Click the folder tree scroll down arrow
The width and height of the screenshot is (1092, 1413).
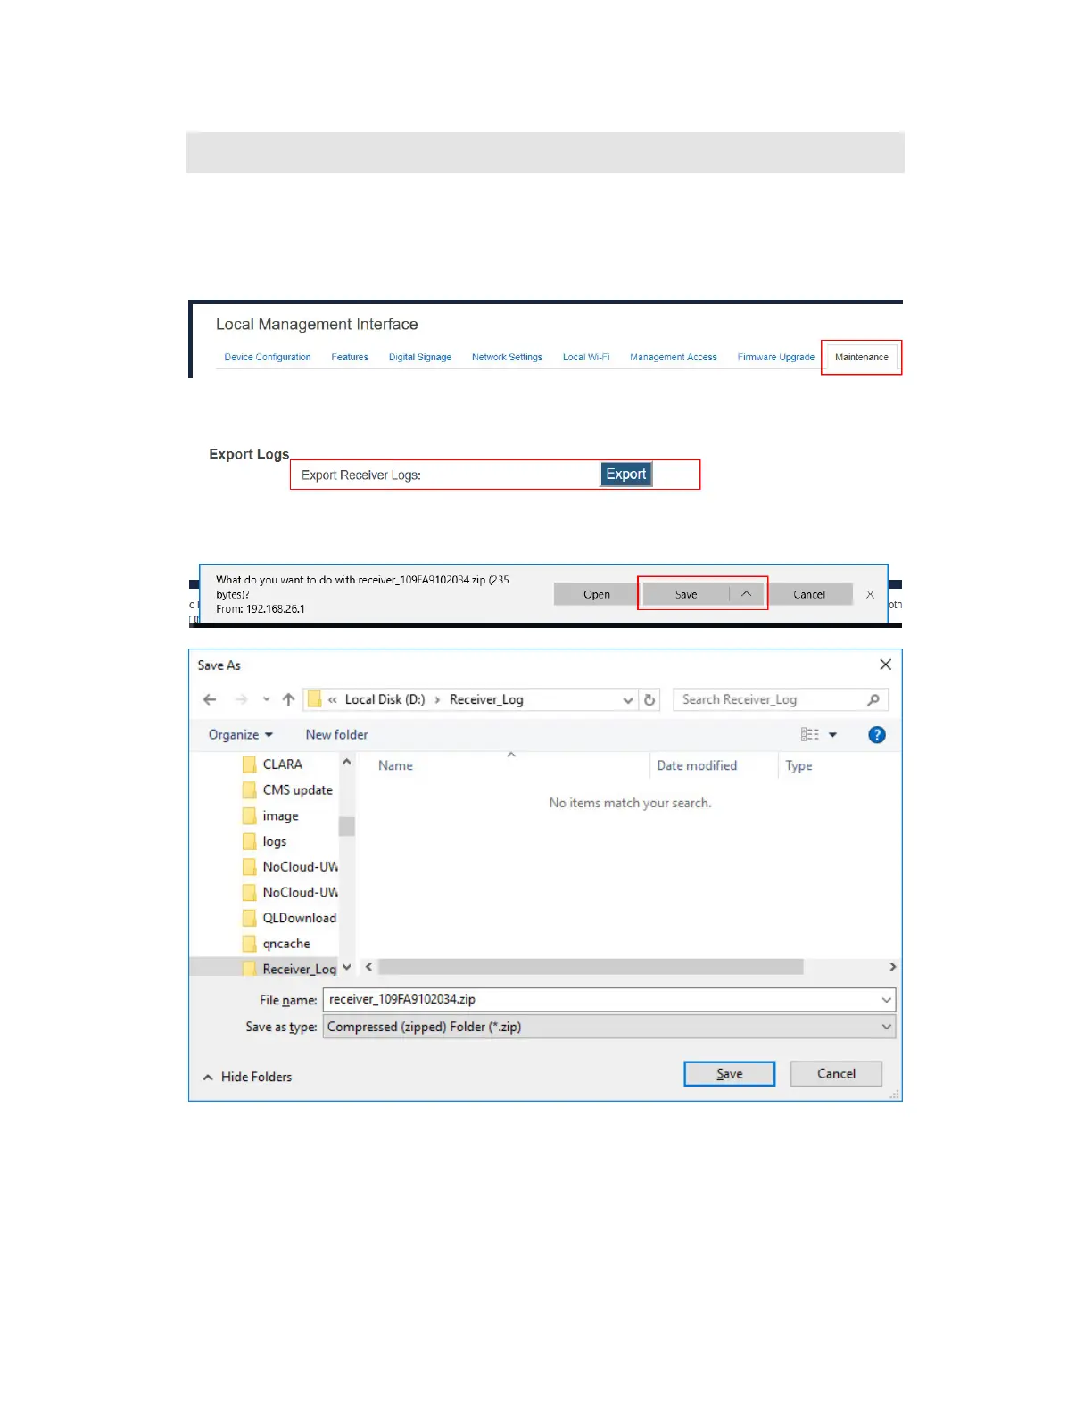[x=347, y=967]
